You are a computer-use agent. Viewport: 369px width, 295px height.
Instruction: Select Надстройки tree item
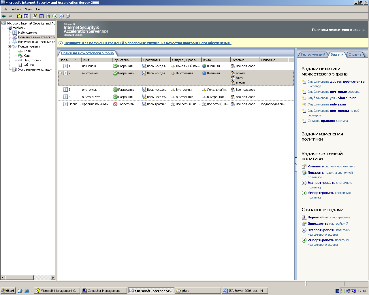32,60
